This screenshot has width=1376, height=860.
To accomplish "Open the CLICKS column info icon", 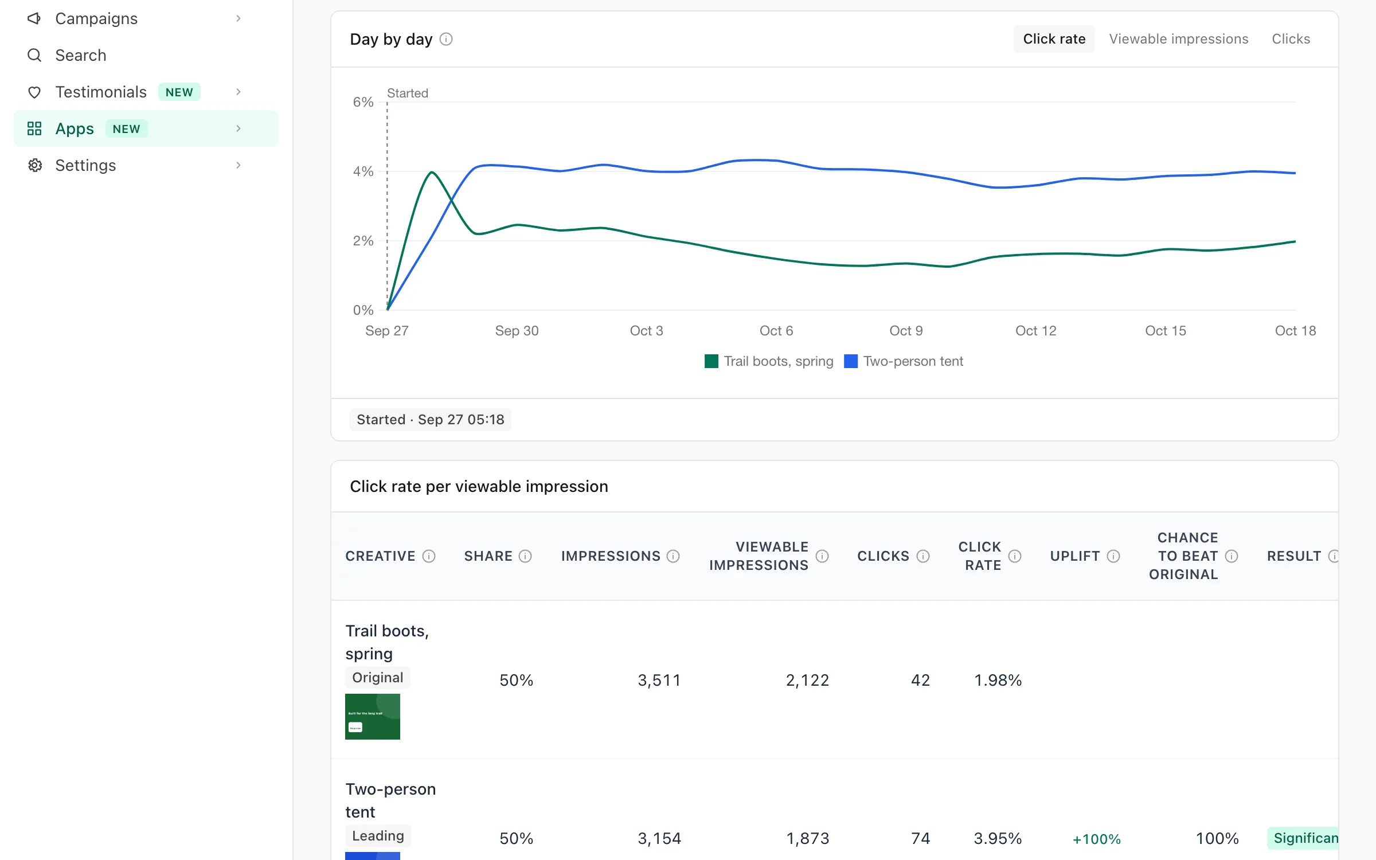I will [x=923, y=556].
